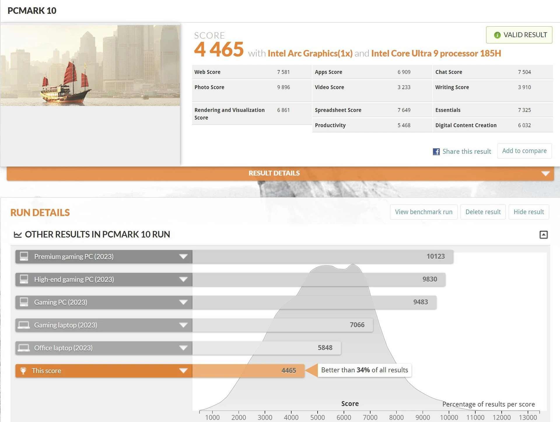This screenshot has height=422, width=560.
Task: Click the desktop icon for Gaming PC (2023)
Action: pyautogui.click(x=24, y=302)
